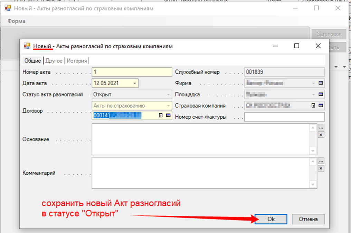The image size is (351, 233).
Task: Click the Отмена button
Action: (308, 219)
